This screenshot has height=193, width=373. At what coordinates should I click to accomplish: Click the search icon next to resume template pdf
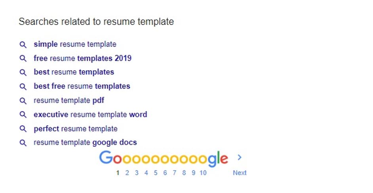click(x=23, y=101)
